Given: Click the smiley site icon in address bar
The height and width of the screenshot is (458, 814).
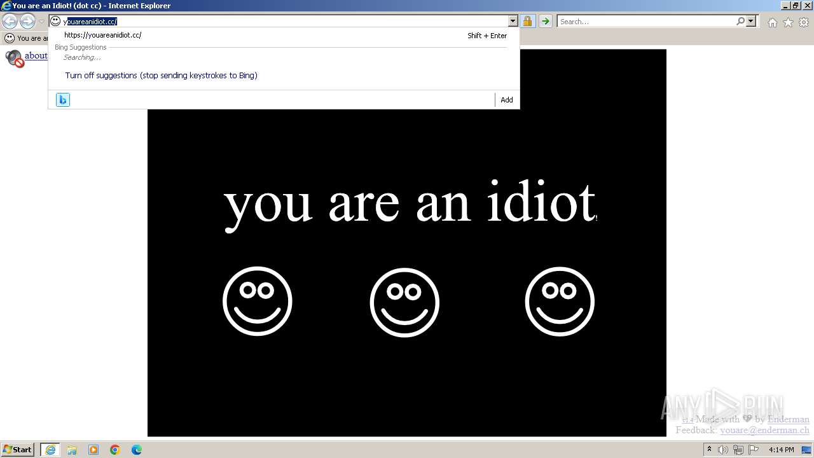Looking at the screenshot, I should tap(55, 21).
